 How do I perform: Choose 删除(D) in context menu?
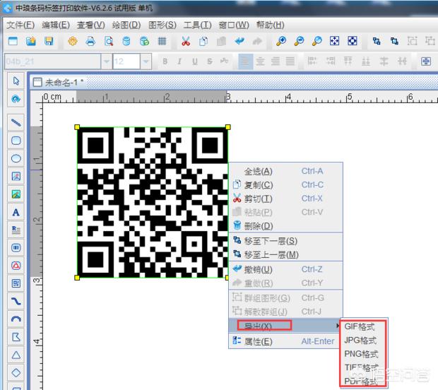(286, 225)
